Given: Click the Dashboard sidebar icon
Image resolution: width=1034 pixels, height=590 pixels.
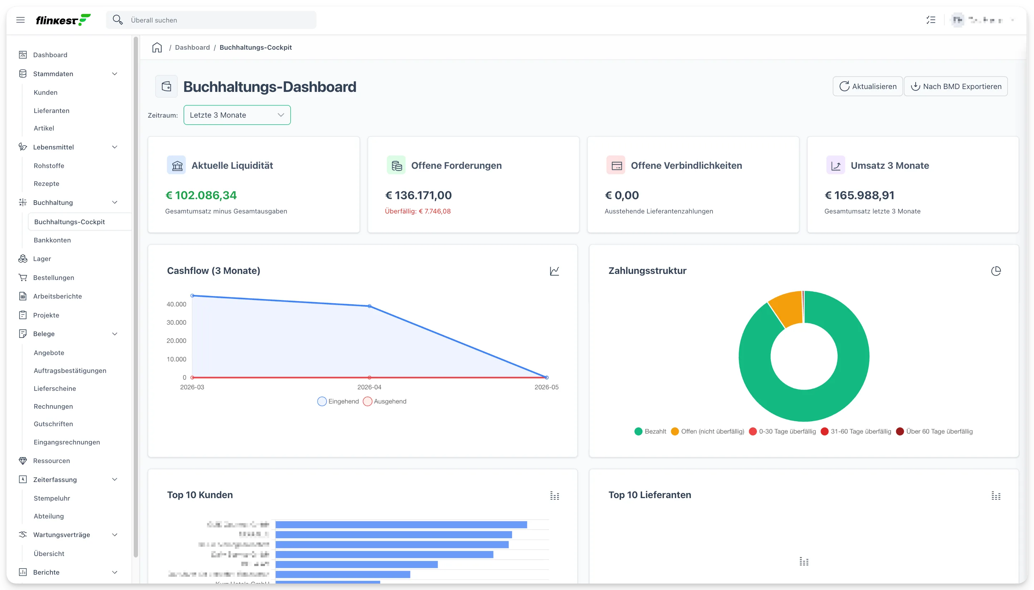Looking at the screenshot, I should 23,55.
